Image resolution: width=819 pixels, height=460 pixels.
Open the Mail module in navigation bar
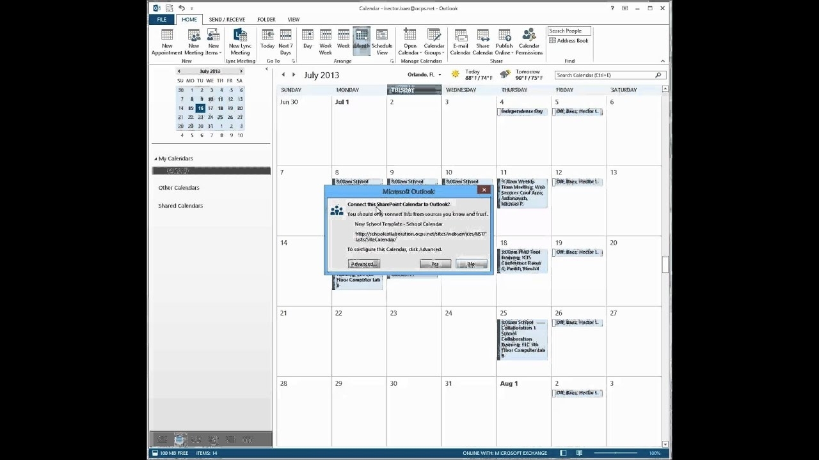click(163, 440)
